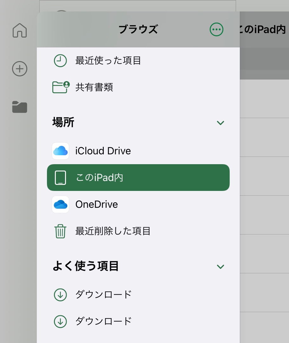The image size is (289, 343).
Task: Select OneDrive location
Action: 138,204
